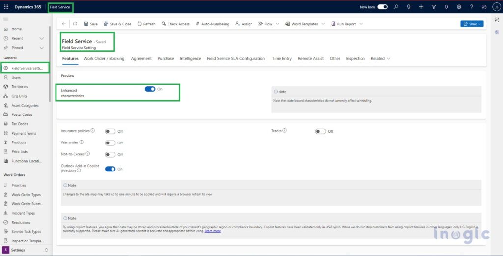Image resolution: width=503 pixels, height=256 pixels.
Task: Collapse the site map hamburger menu
Action: click(6, 19)
